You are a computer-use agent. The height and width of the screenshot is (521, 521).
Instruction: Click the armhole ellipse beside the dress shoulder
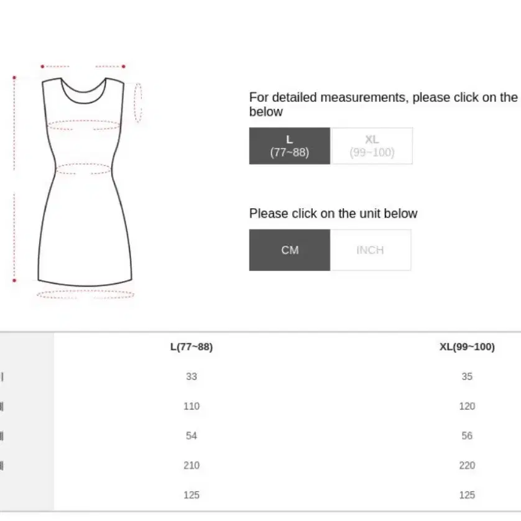coord(138,103)
